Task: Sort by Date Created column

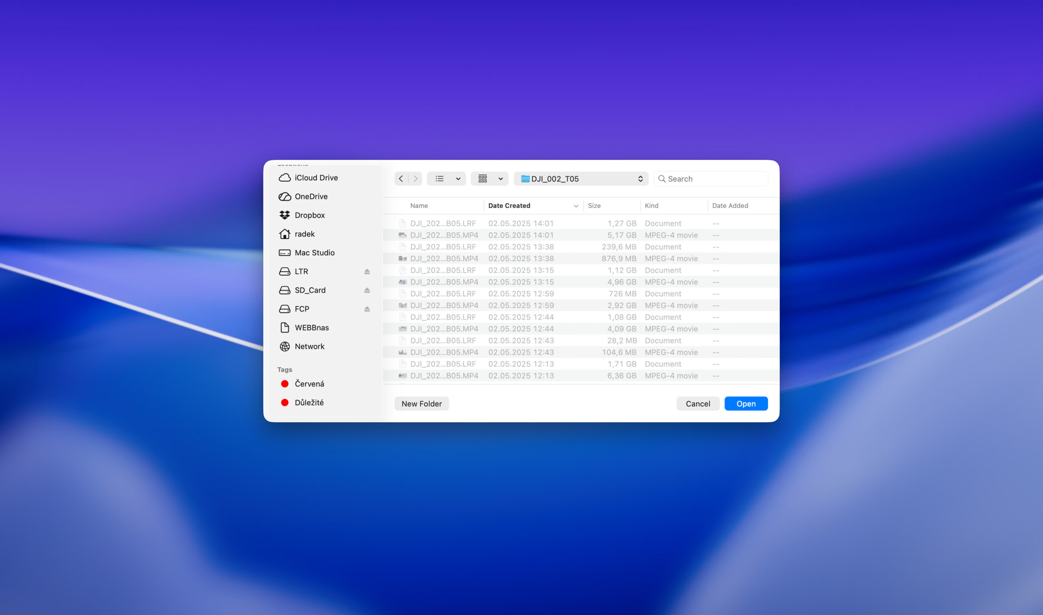Action: pyautogui.click(x=509, y=206)
